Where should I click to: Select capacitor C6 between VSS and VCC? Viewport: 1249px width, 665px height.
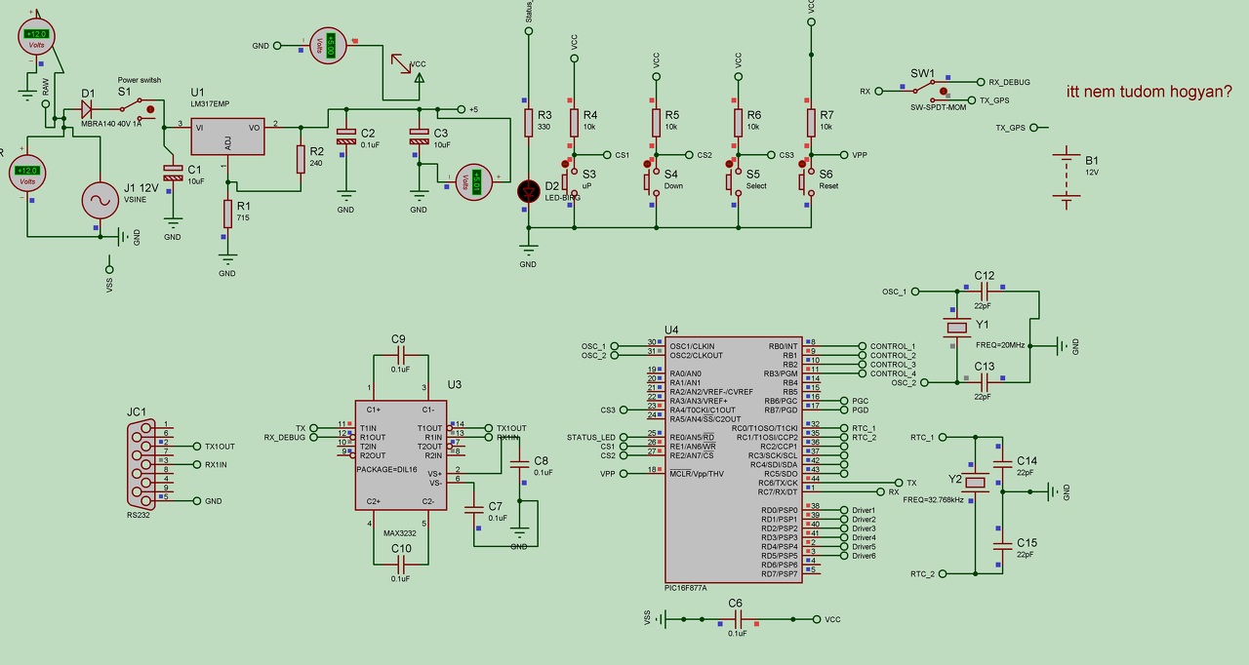tap(738, 619)
